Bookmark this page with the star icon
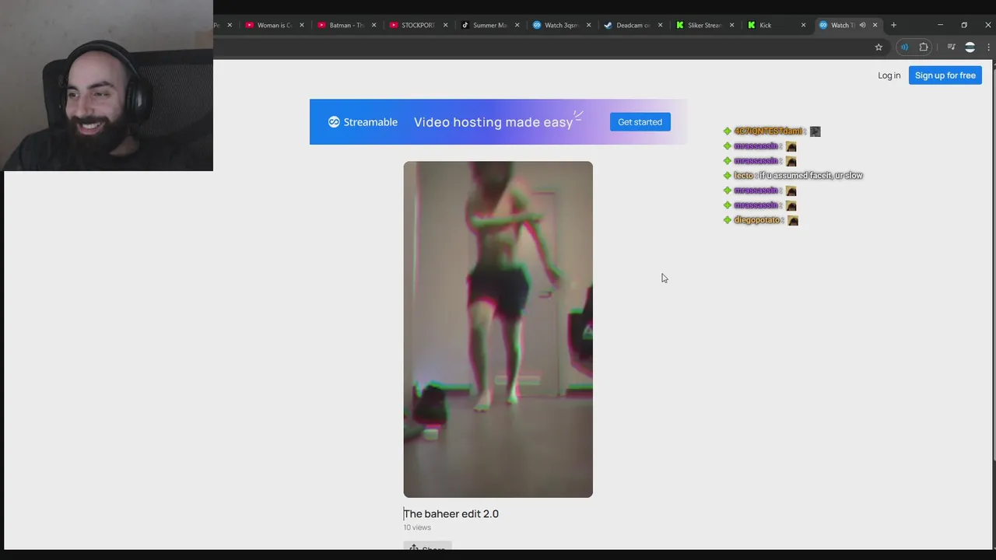The width and height of the screenshot is (996, 560). point(879,47)
